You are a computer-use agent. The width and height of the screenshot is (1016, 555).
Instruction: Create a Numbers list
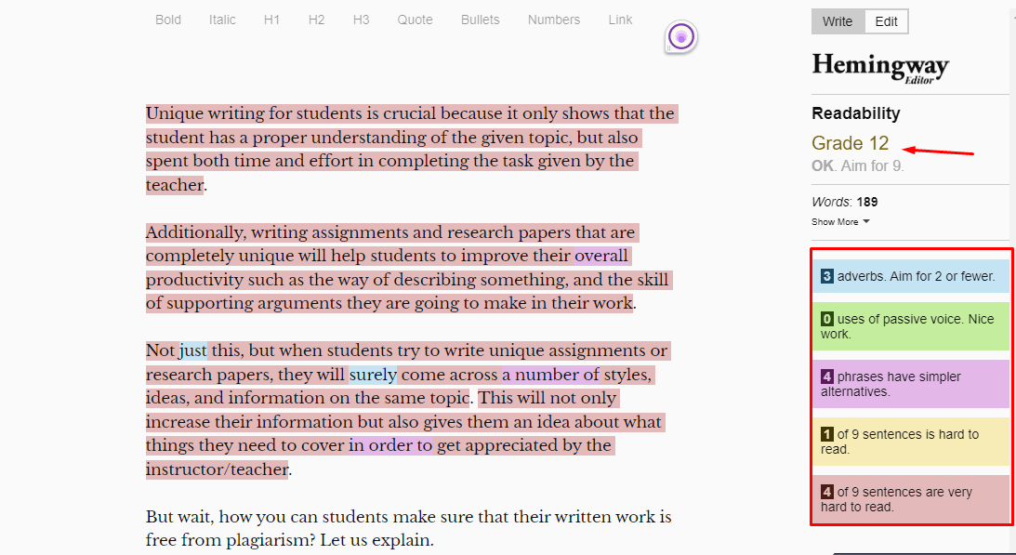pyautogui.click(x=553, y=20)
